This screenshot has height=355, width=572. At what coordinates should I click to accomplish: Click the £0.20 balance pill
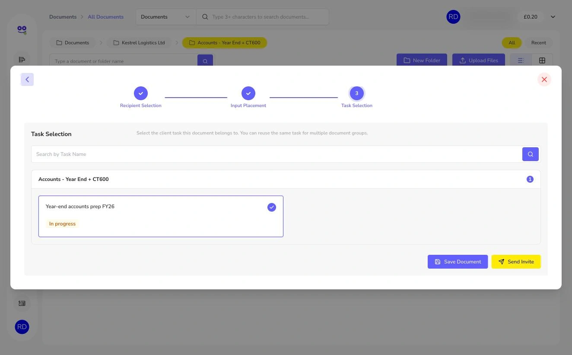click(x=531, y=17)
